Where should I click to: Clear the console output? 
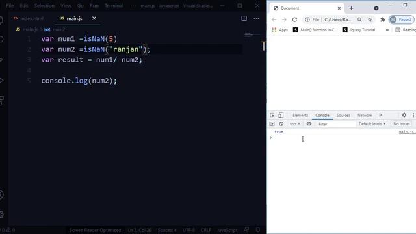click(x=281, y=124)
